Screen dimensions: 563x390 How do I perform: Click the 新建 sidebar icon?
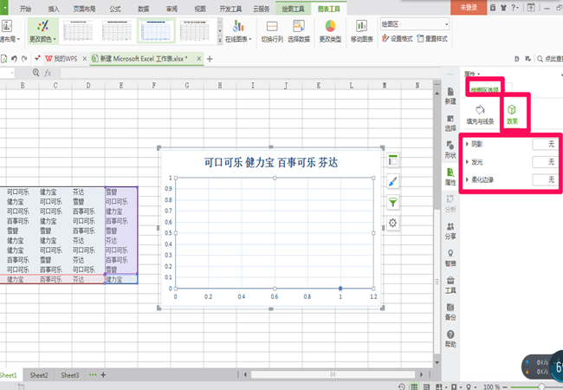[450, 95]
